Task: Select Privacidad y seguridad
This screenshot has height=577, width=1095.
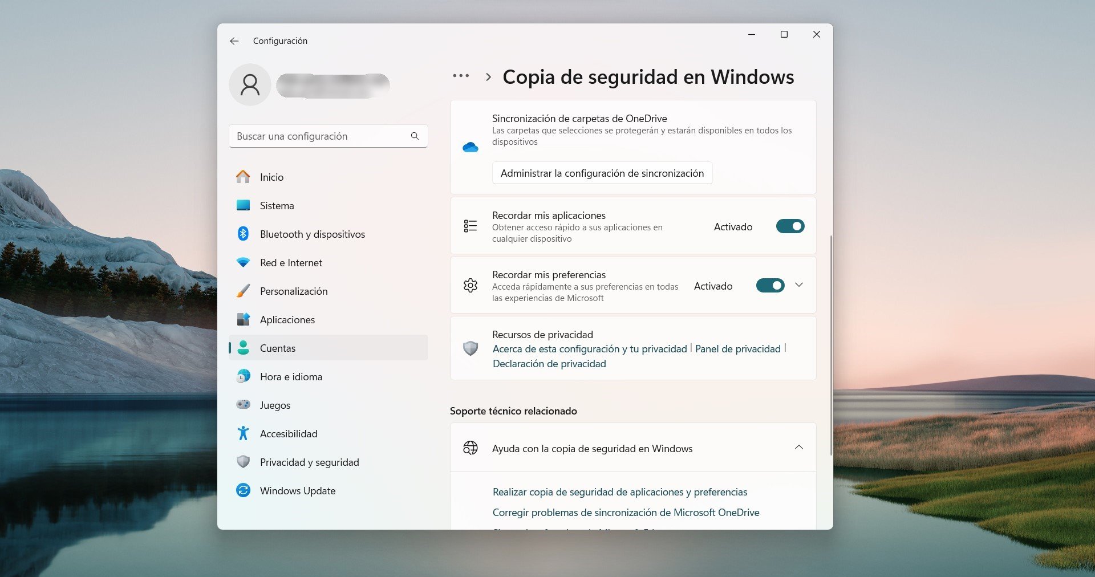Action: 328,462
